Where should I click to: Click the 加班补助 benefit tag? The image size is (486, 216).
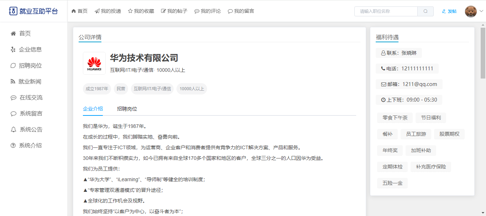click(x=421, y=150)
